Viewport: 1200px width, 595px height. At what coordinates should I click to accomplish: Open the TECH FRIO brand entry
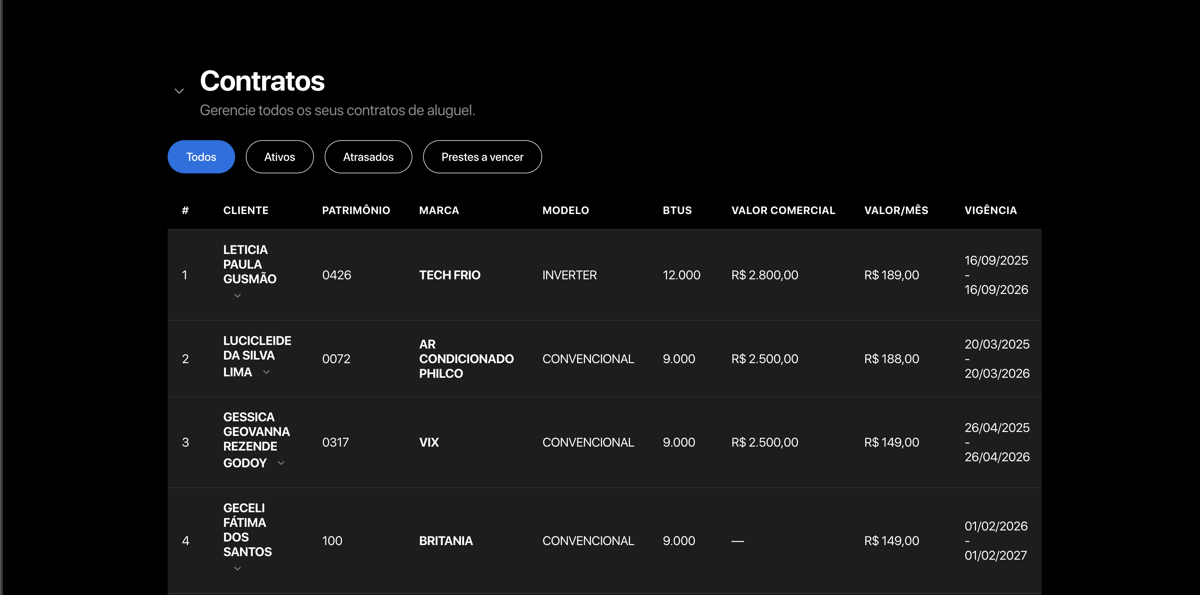click(x=449, y=275)
